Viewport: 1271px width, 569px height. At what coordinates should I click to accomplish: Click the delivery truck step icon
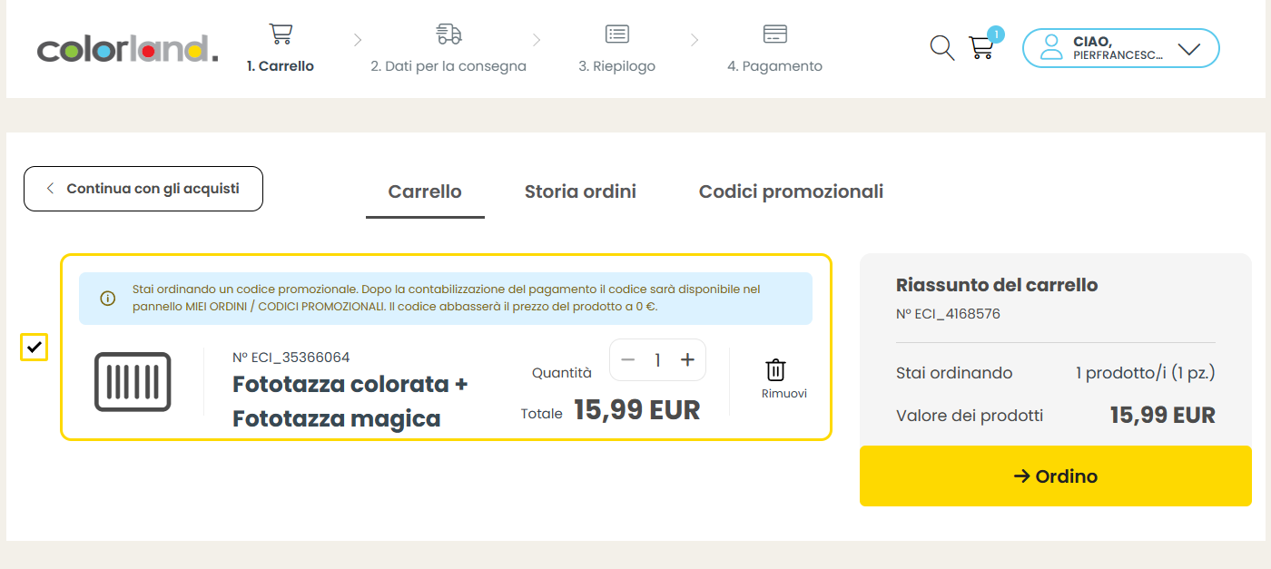pyautogui.click(x=448, y=34)
